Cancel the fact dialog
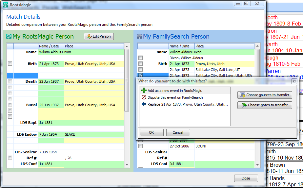 pyautogui.click(x=178, y=132)
